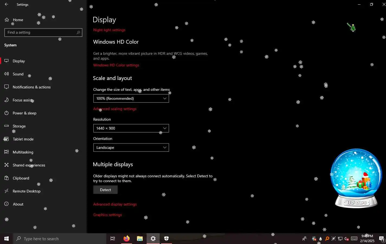Open the Focus assist section
Viewport: 386px width, 244px height.
coord(43,100)
